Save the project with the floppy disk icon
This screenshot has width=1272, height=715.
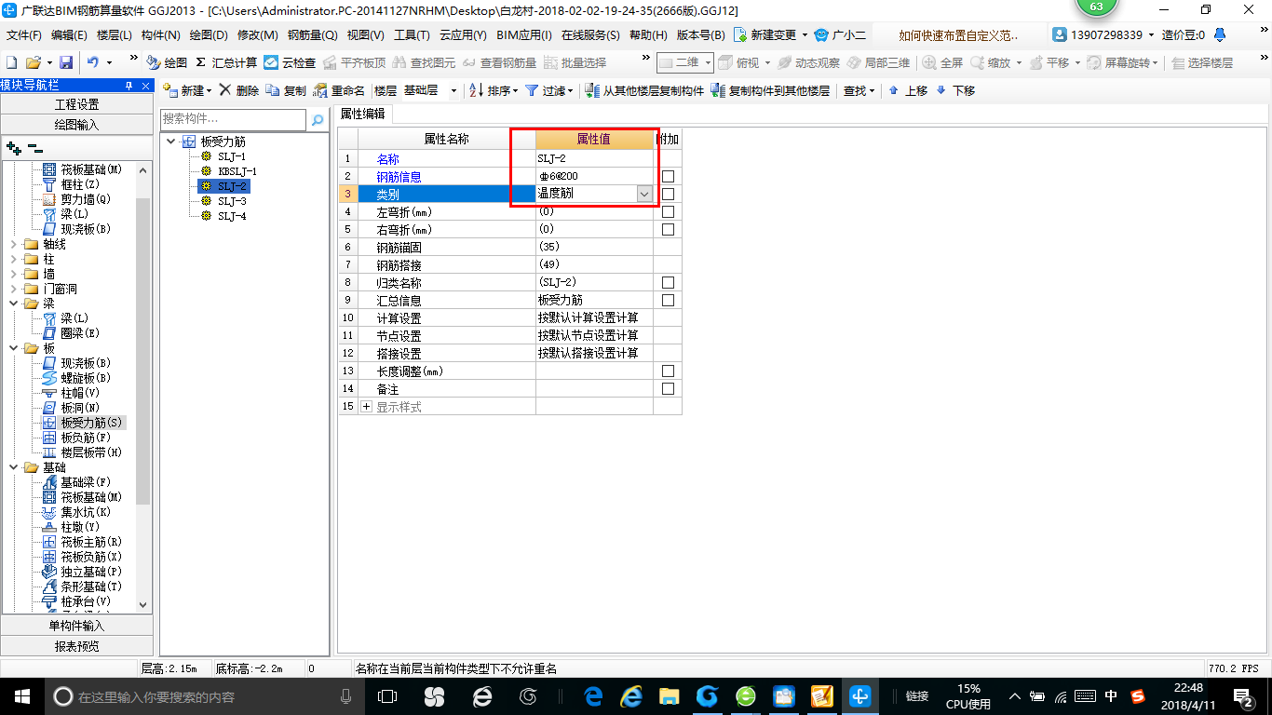point(66,62)
